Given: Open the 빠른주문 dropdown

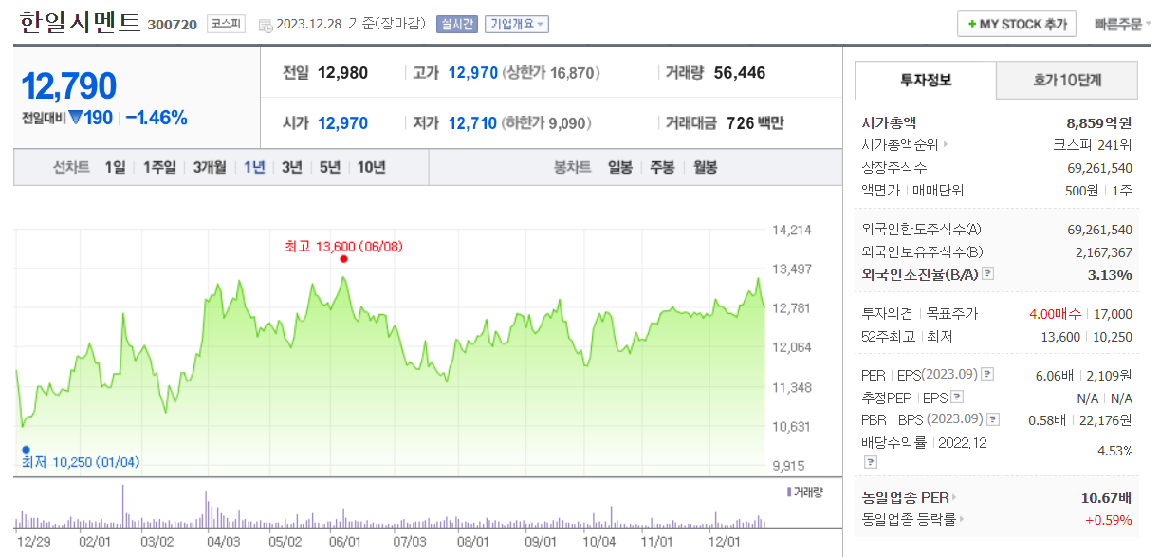Looking at the screenshot, I should pyautogui.click(x=1123, y=25).
